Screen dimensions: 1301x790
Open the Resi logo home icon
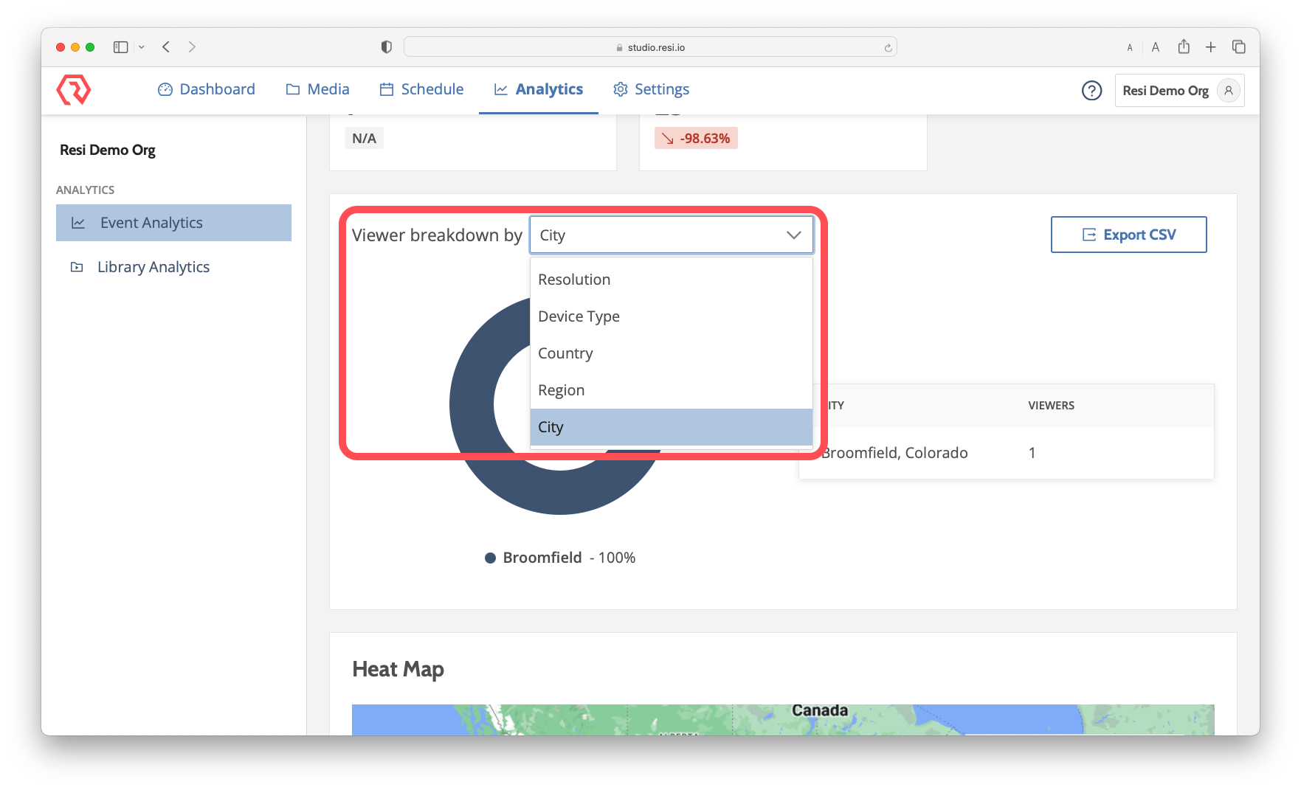click(75, 89)
